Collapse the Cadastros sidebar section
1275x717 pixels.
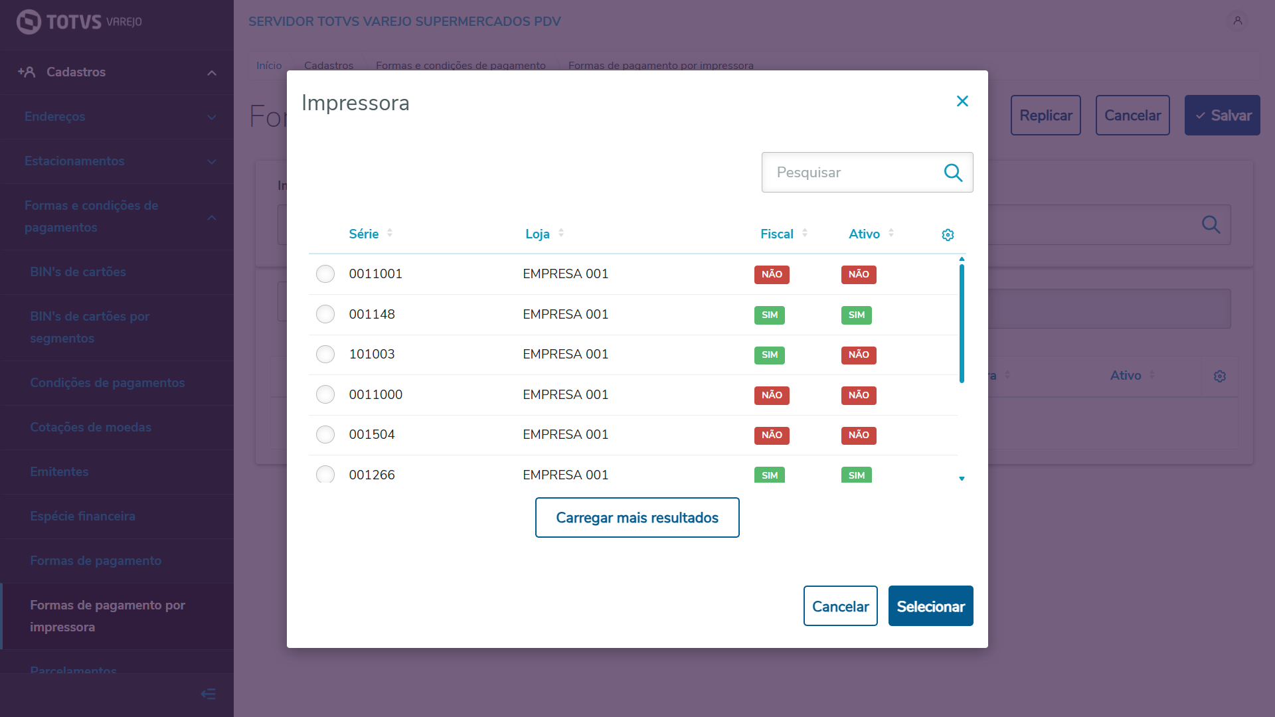click(x=212, y=72)
